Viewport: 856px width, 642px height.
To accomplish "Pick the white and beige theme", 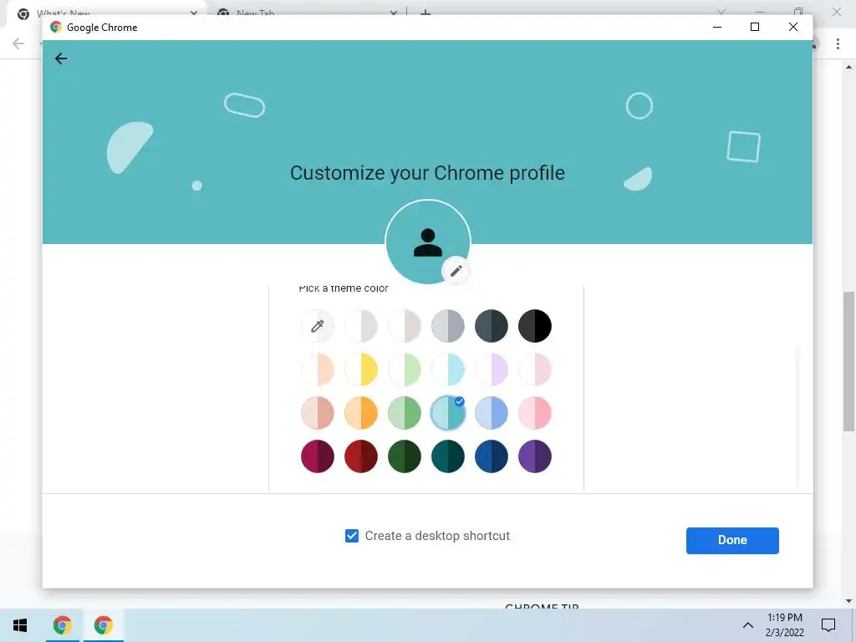I will coord(405,326).
